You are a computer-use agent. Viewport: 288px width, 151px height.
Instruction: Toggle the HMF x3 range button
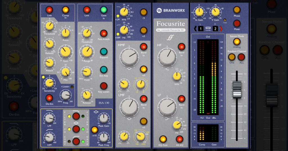point(143,69)
